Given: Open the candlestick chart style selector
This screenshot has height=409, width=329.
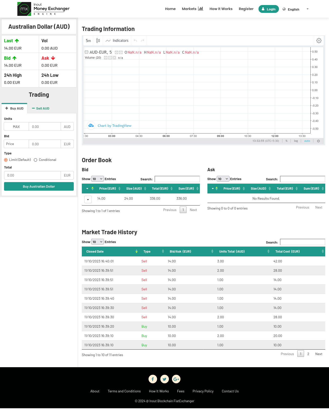Looking at the screenshot, I should coord(98,41).
